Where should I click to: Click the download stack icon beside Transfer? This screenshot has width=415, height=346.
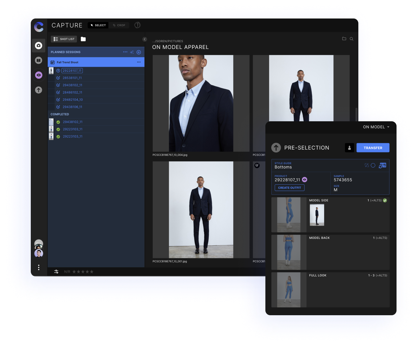coord(349,148)
